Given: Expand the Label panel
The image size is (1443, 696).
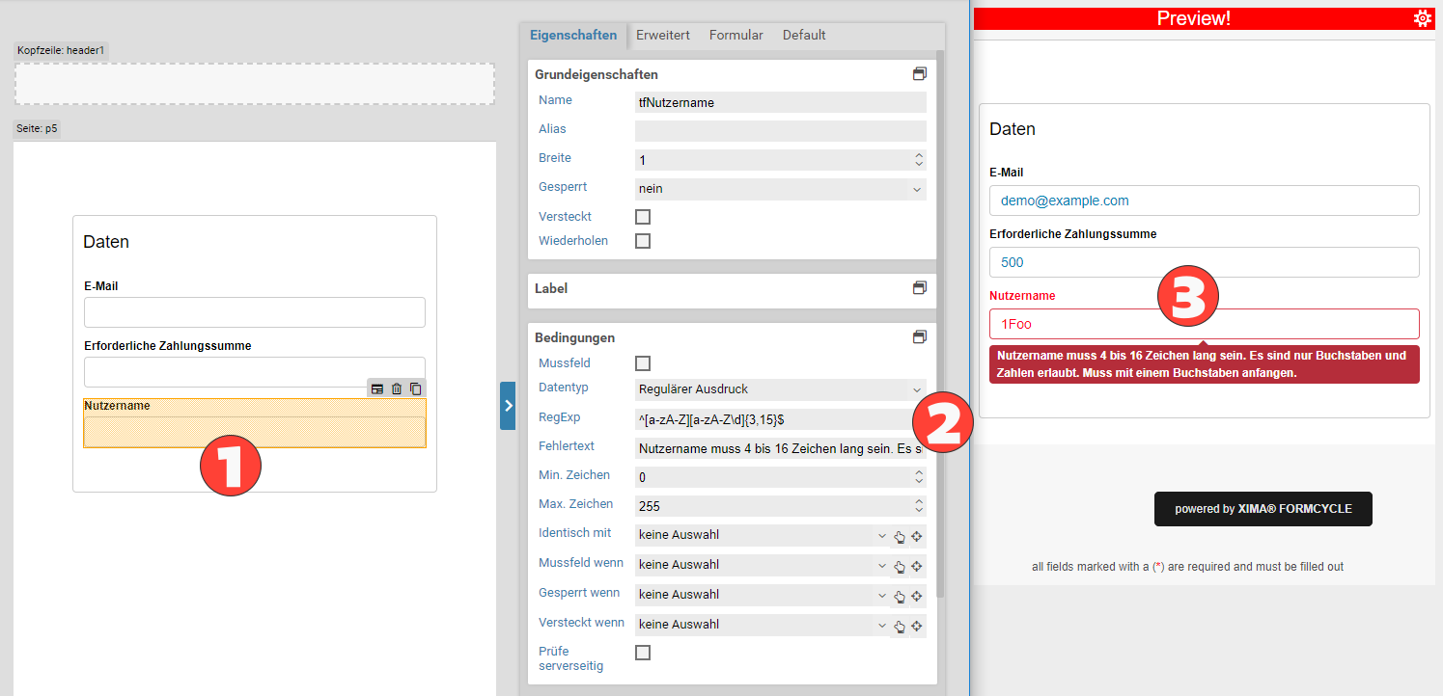Looking at the screenshot, I should coord(919,288).
